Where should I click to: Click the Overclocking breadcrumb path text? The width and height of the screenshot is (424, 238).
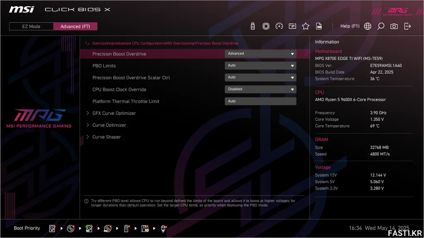165,43
